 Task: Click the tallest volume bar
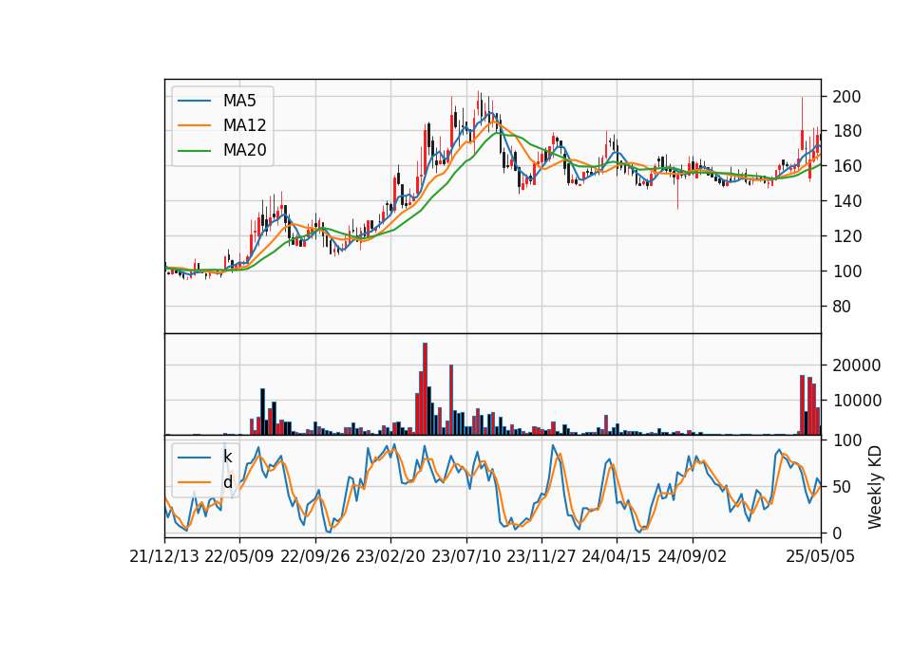coord(426,389)
